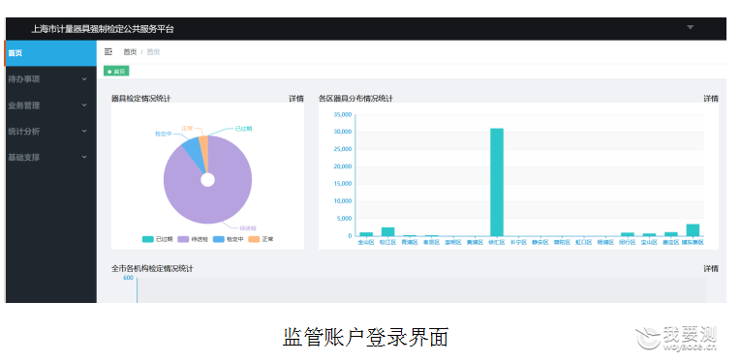Select the 首页 sidebar menu item
Viewport: 741px width, 362px height.
pyautogui.click(x=50, y=53)
